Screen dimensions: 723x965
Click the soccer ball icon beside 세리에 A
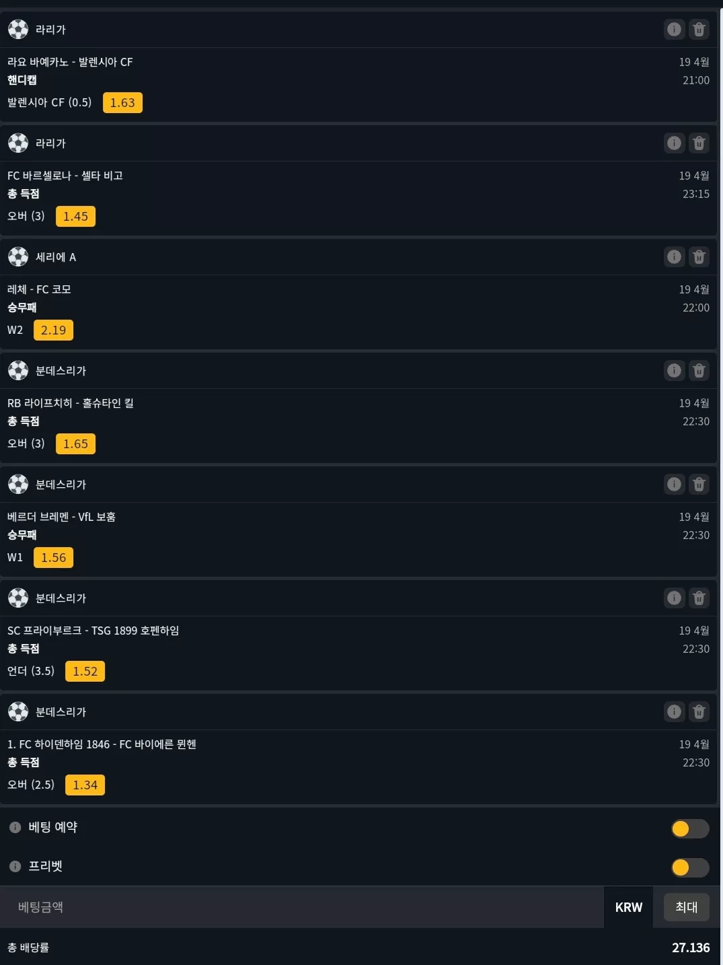18,256
